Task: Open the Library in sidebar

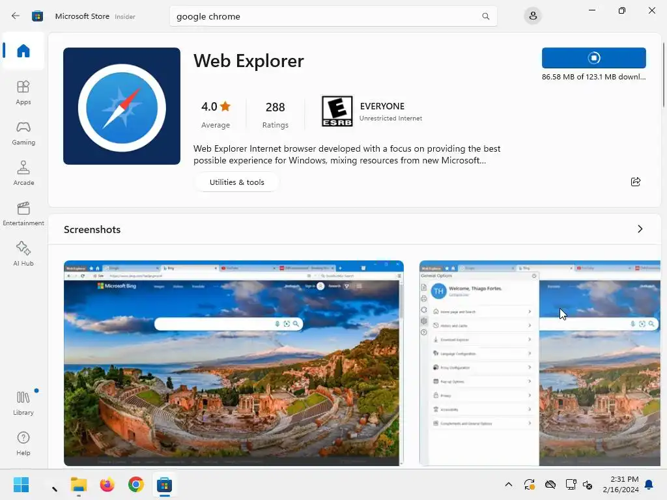Action: [23, 403]
